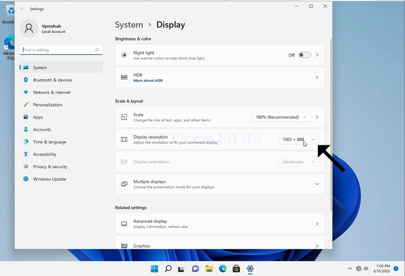This screenshot has height=276, width=405.
Task: Open the Personalization settings page
Action: click(61, 105)
